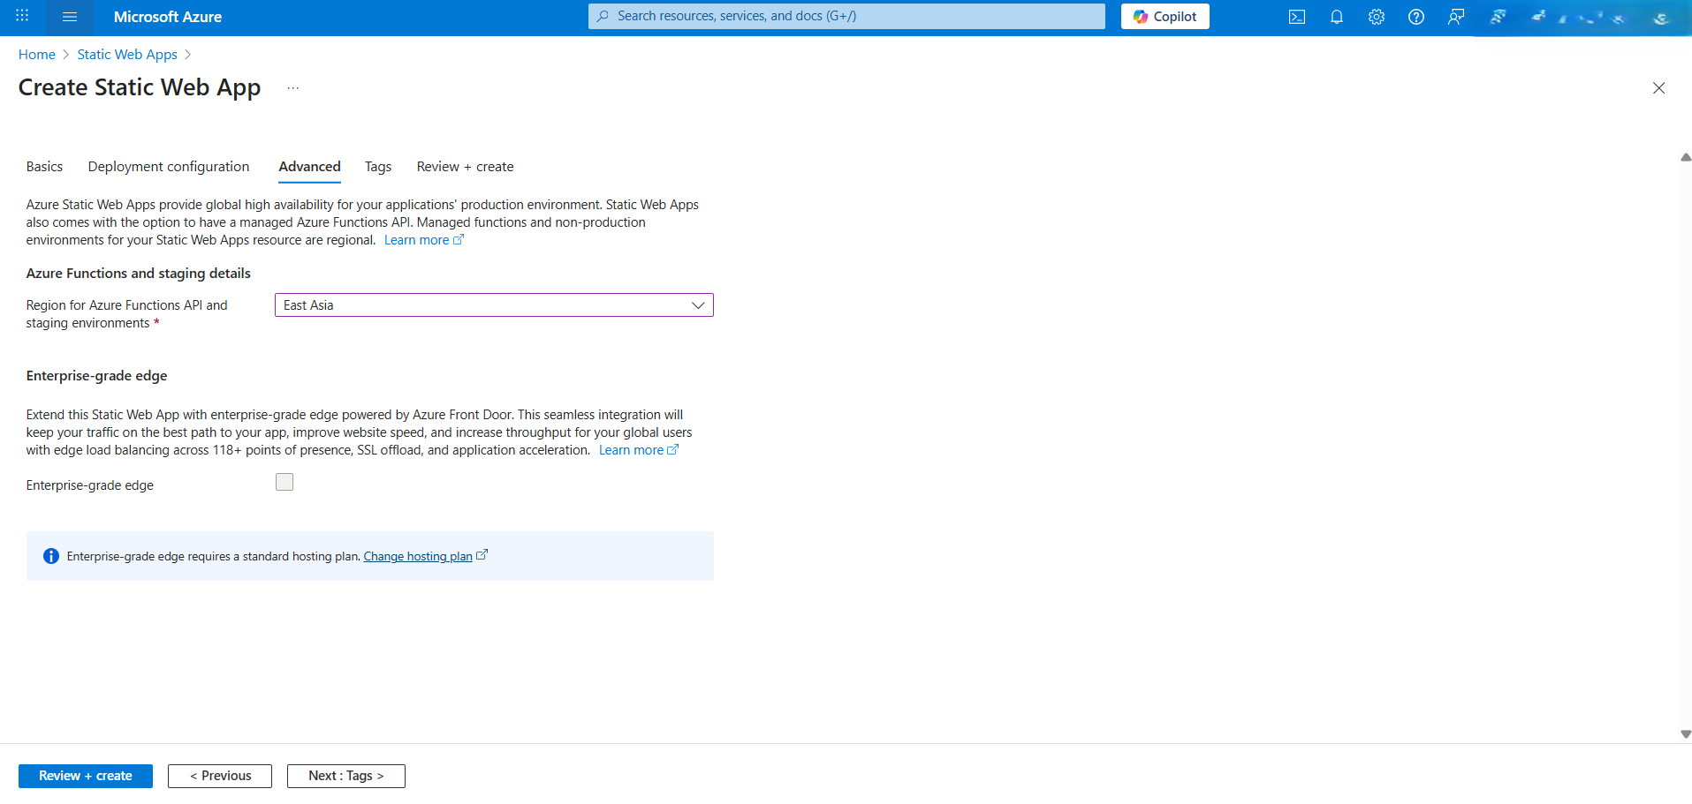
Task: Enable the Enterprise-grade edge checkbox
Action: (285, 482)
